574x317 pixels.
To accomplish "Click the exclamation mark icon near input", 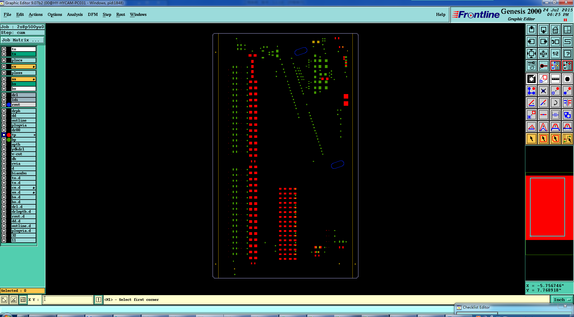I will pos(99,300).
